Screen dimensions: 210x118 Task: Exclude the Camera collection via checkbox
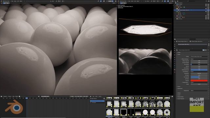pos(206,6)
